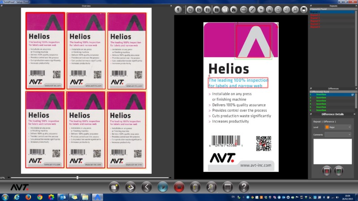Open the Level dropdown showing Major
This screenshot has width=358, height=201.
338,127
